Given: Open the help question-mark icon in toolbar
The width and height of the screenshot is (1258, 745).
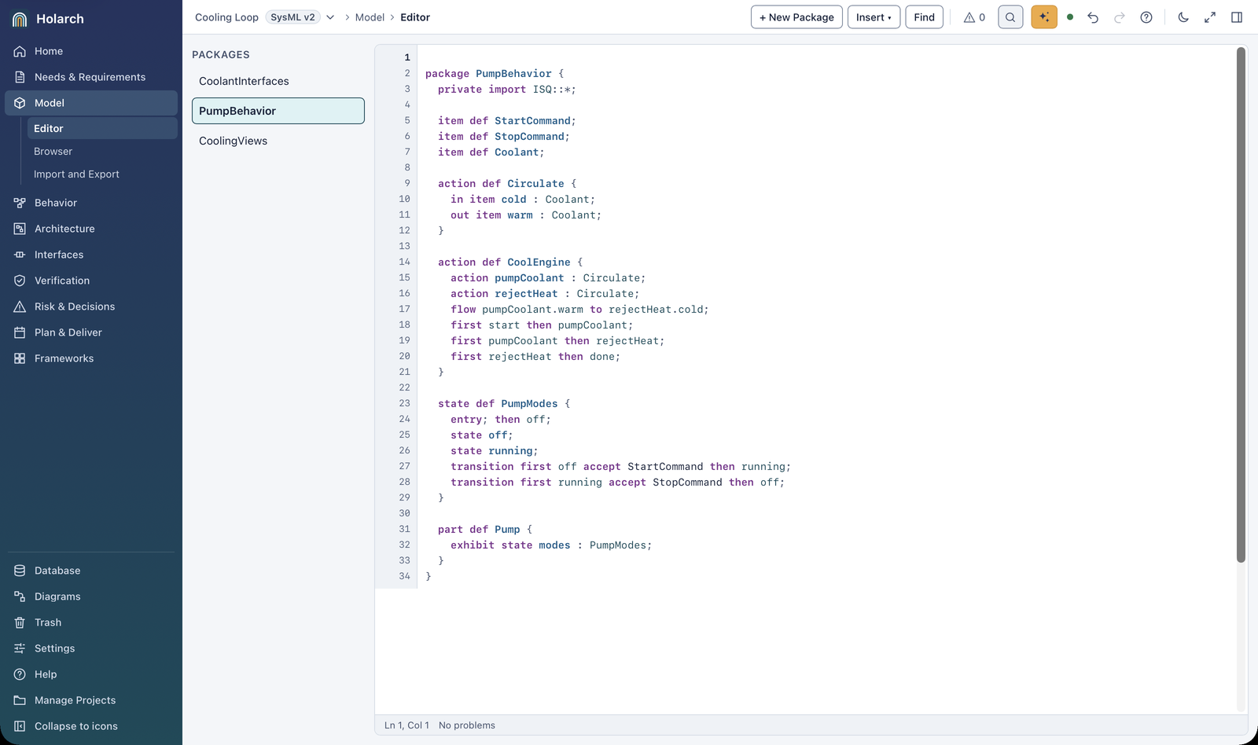Looking at the screenshot, I should [x=1146, y=17].
